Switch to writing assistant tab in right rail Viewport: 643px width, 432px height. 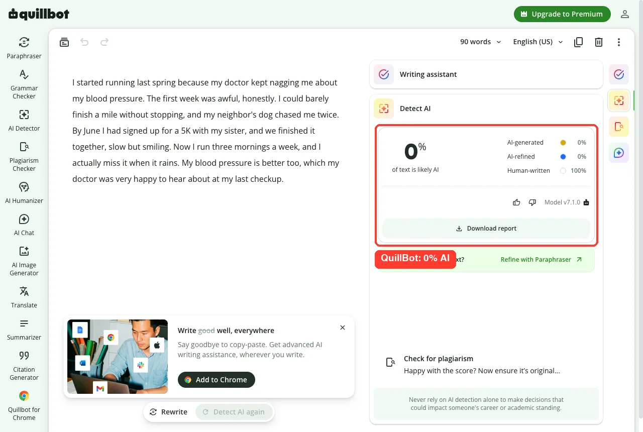(619, 74)
